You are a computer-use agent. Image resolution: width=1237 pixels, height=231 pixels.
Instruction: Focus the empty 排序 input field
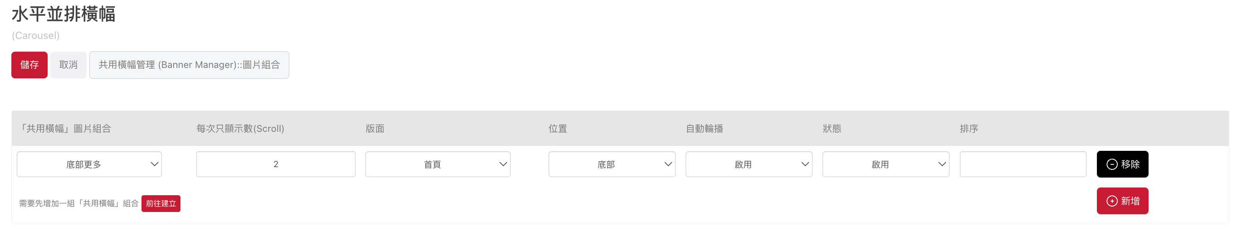click(1023, 164)
